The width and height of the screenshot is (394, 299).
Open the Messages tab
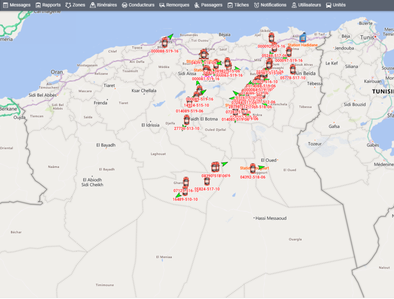pos(17,5)
